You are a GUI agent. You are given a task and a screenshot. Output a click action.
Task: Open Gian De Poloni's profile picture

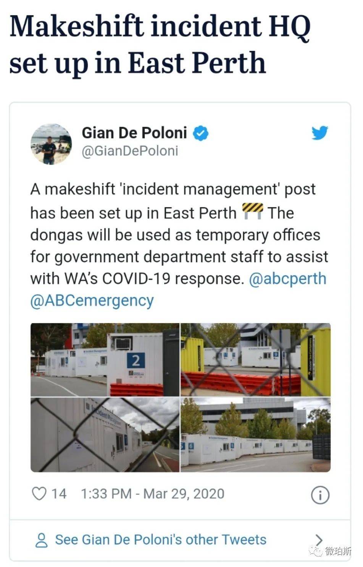coord(51,144)
